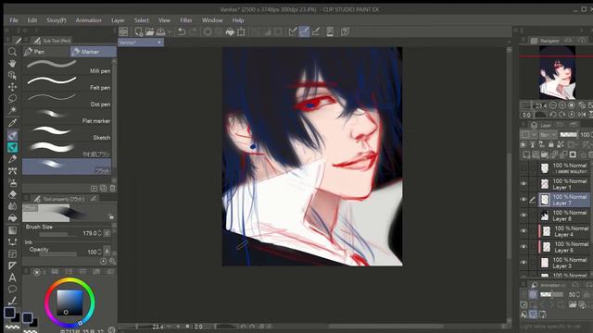Viewport: 593px width, 333px height.
Task: Select the Move layer tool
Action: (x=12, y=87)
